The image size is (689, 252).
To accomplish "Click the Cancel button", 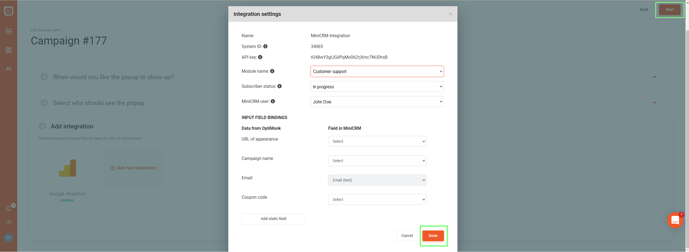I will point(407,236).
